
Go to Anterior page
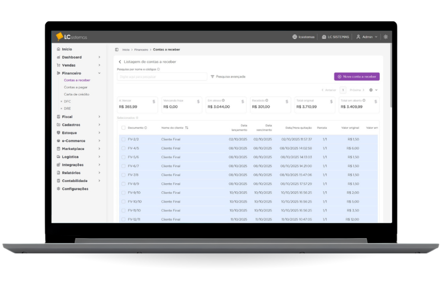point(328,90)
